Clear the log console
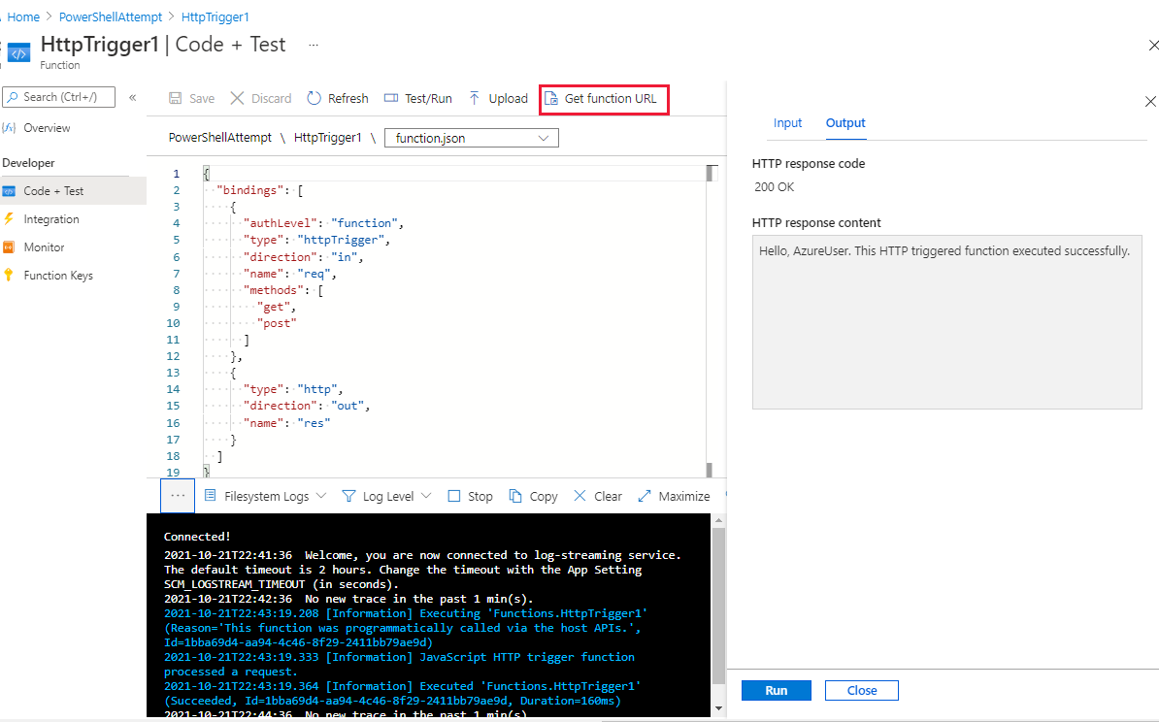 click(597, 496)
